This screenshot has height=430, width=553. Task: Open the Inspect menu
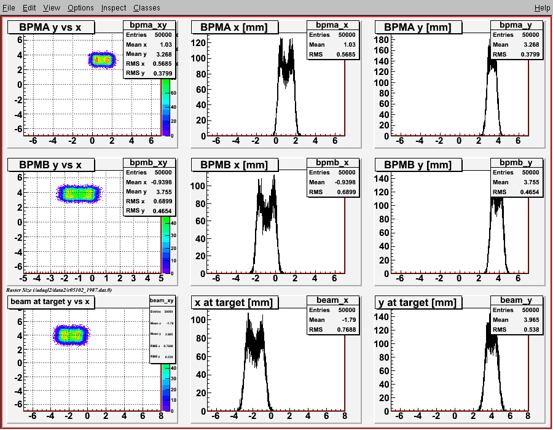pos(114,7)
